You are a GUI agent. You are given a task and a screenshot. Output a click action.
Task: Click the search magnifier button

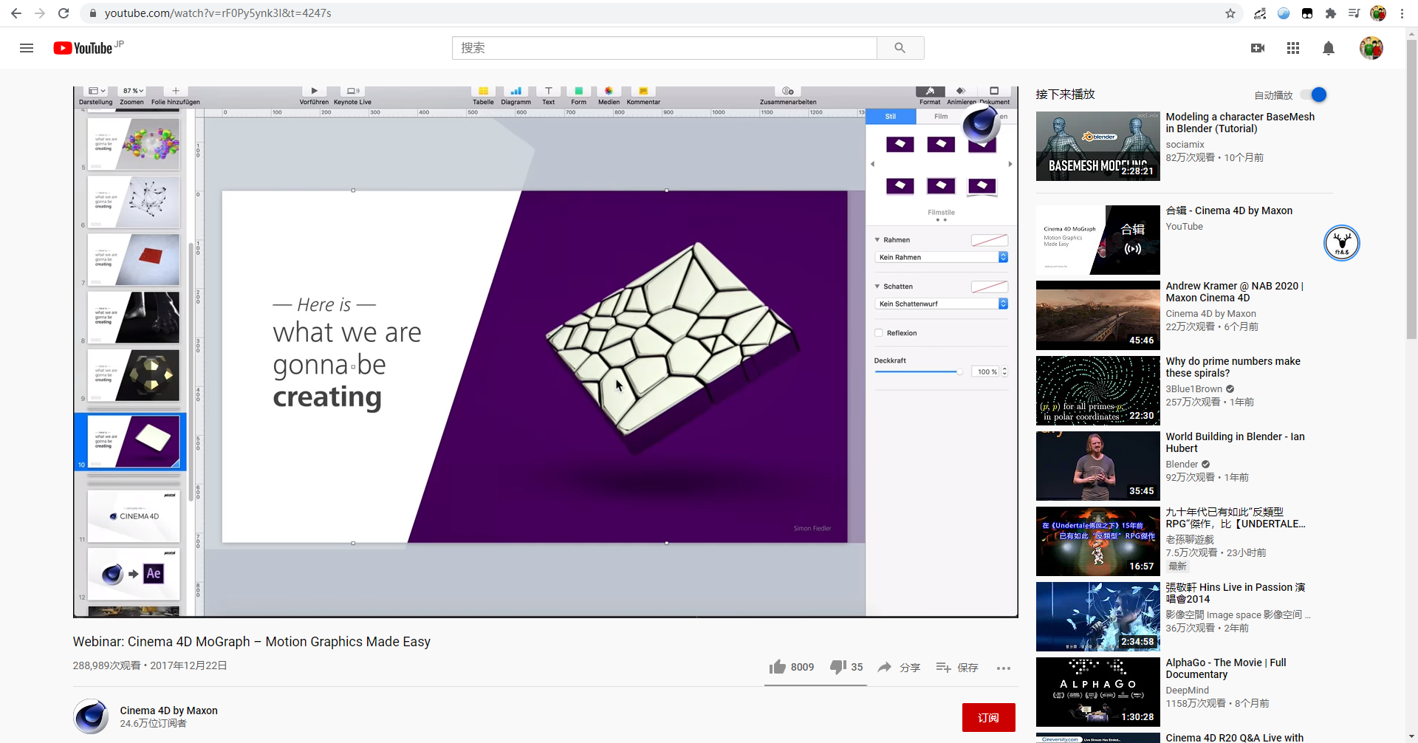pos(900,48)
